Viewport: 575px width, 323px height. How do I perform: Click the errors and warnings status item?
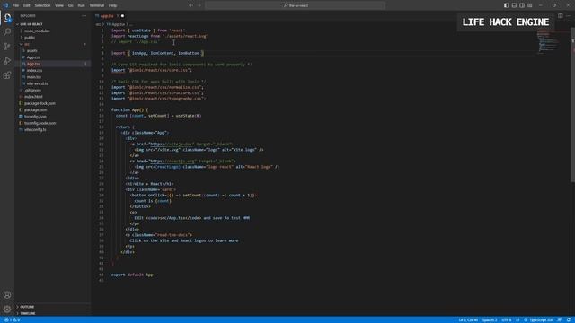tap(12, 319)
